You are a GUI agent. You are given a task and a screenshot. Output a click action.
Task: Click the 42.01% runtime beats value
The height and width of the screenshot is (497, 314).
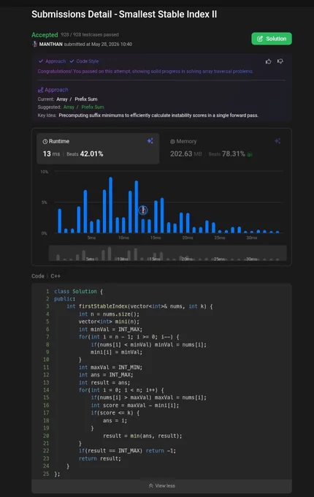[x=91, y=153]
